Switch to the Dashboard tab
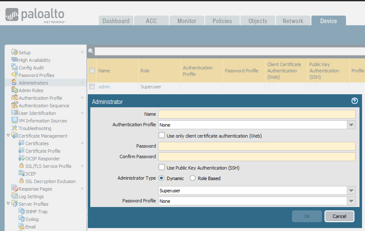The image size is (365, 231). [x=116, y=21]
